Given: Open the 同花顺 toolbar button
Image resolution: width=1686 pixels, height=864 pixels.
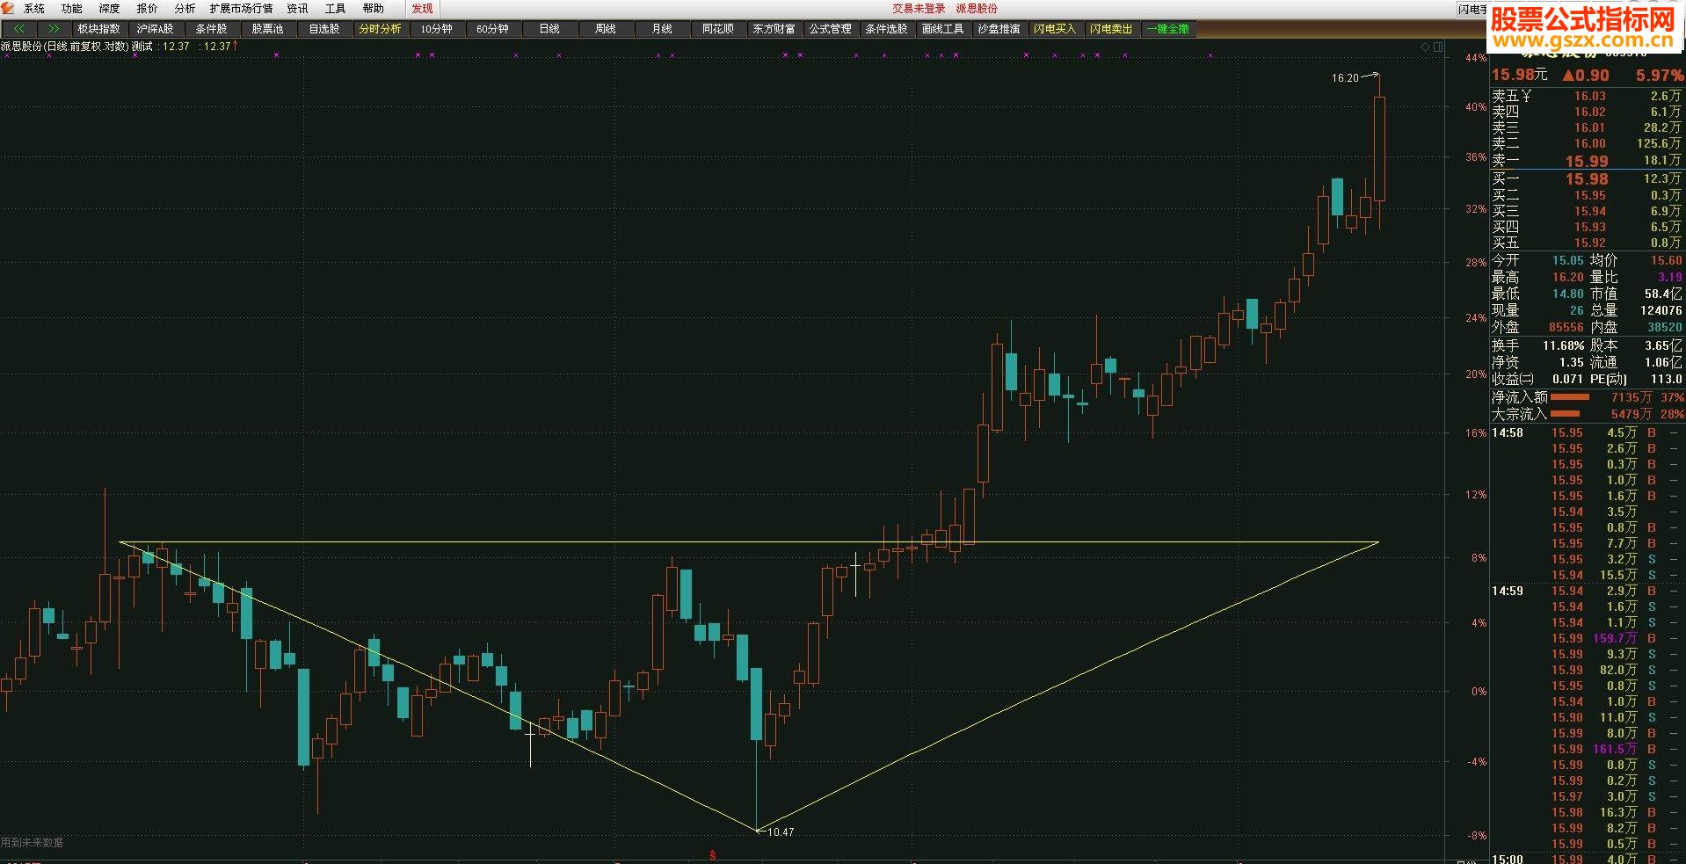Looking at the screenshot, I should 718,29.
